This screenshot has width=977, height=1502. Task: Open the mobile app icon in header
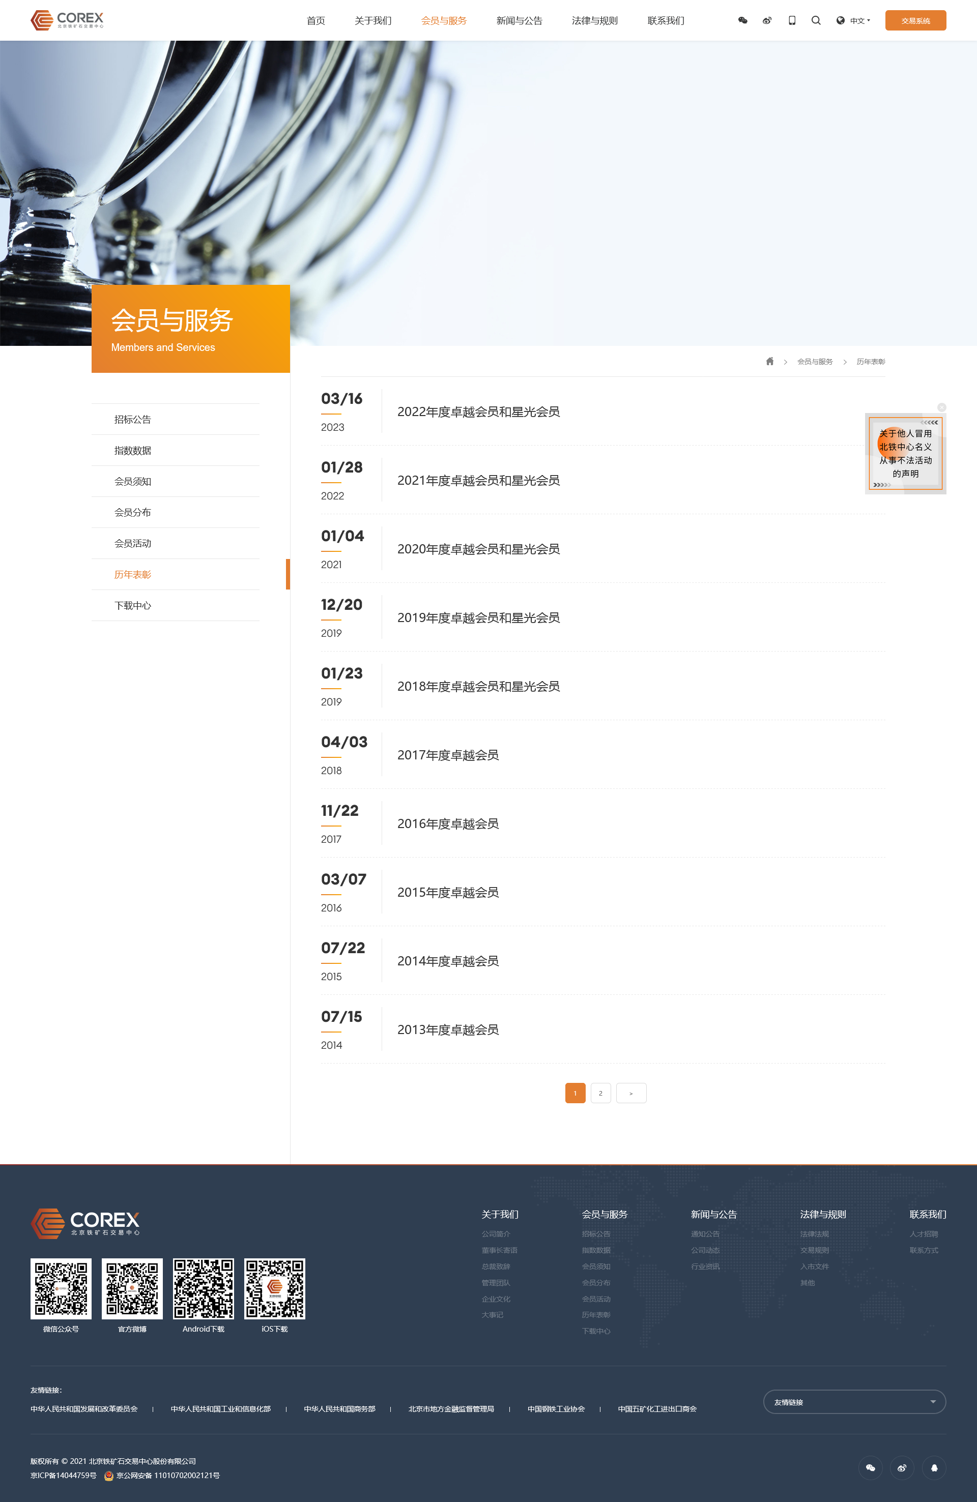click(792, 20)
